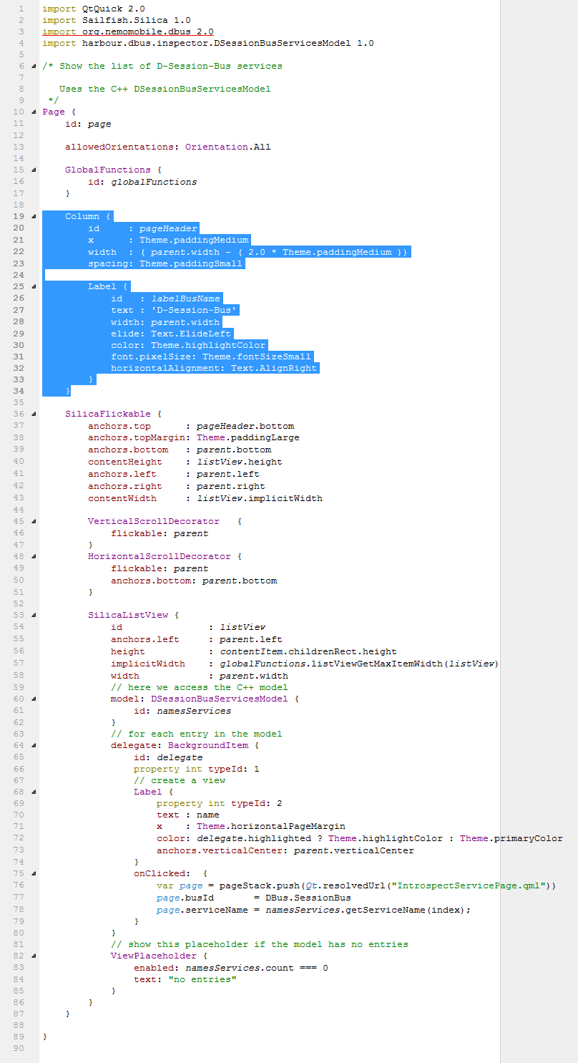Click 'namesServices.count === 0' expression
Screen dimensions: 578x1063
click(x=257, y=968)
